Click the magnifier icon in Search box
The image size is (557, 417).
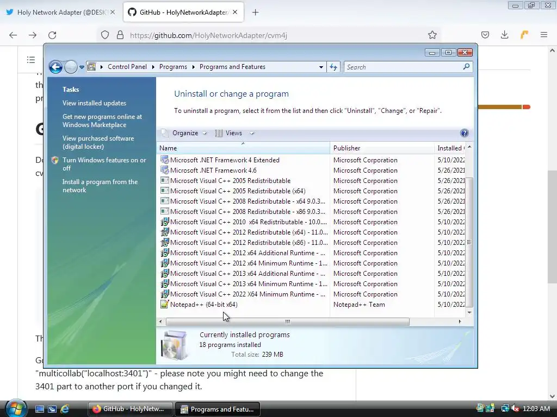click(x=466, y=67)
